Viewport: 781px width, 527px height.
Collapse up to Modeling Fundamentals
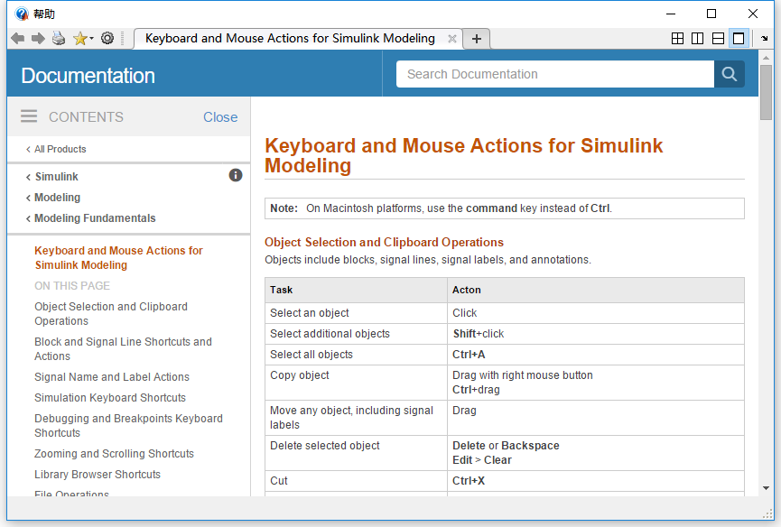[x=95, y=218]
